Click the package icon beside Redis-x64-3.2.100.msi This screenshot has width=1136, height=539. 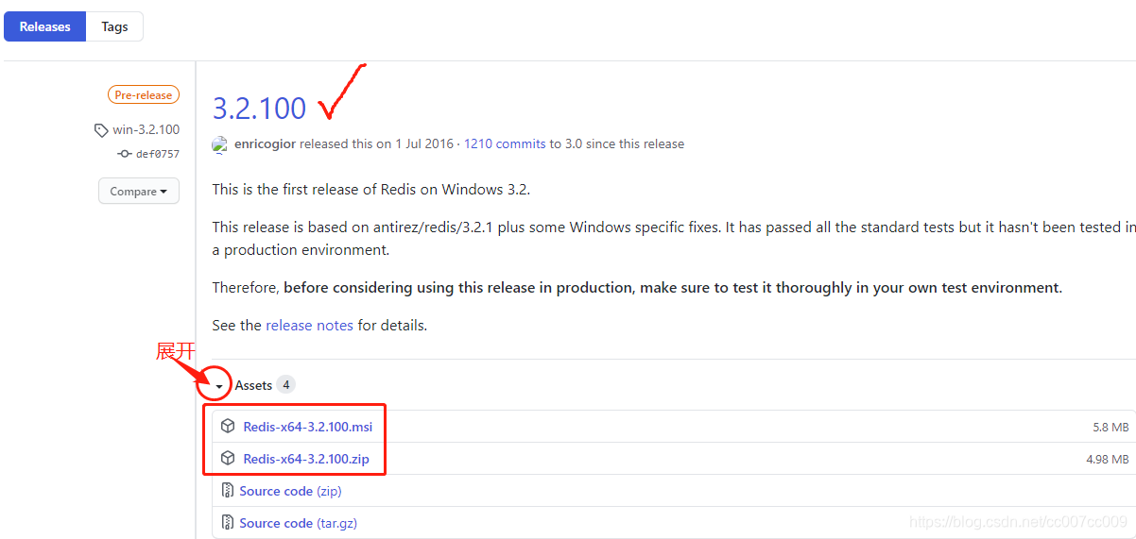228,426
